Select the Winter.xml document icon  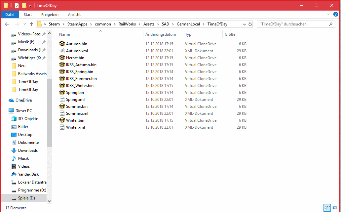click(x=62, y=127)
